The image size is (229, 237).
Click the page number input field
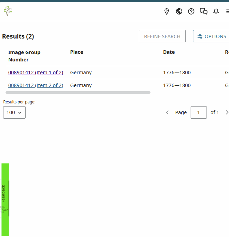click(199, 112)
